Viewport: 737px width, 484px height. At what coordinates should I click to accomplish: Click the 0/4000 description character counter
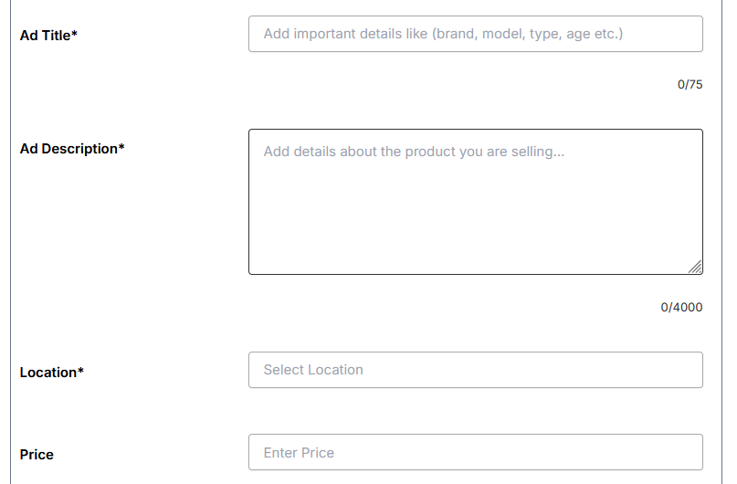pyautogui.click(x=681, y=308)
